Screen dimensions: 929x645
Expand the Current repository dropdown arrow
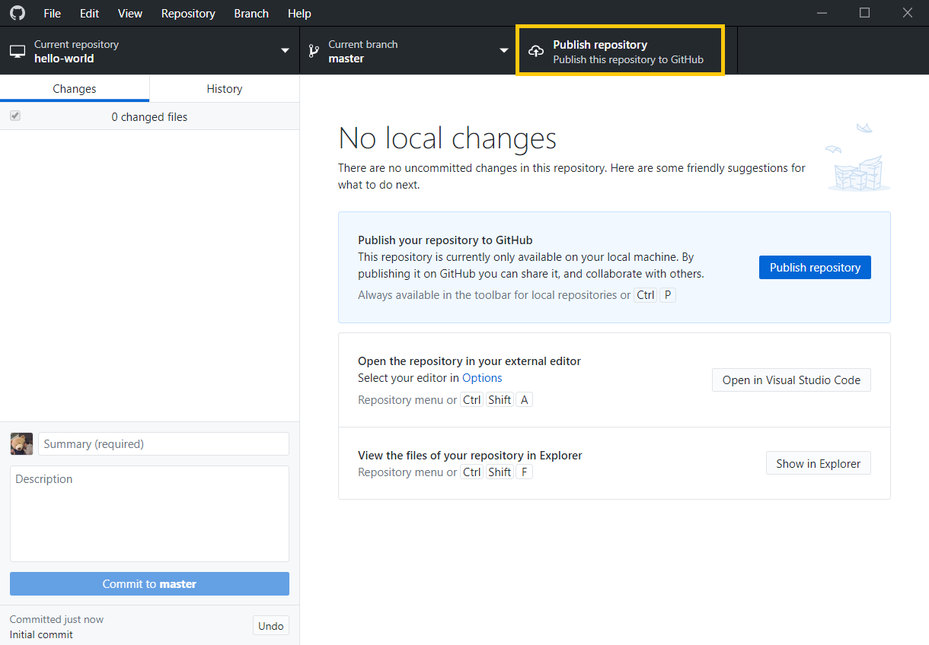pos(285,51)
